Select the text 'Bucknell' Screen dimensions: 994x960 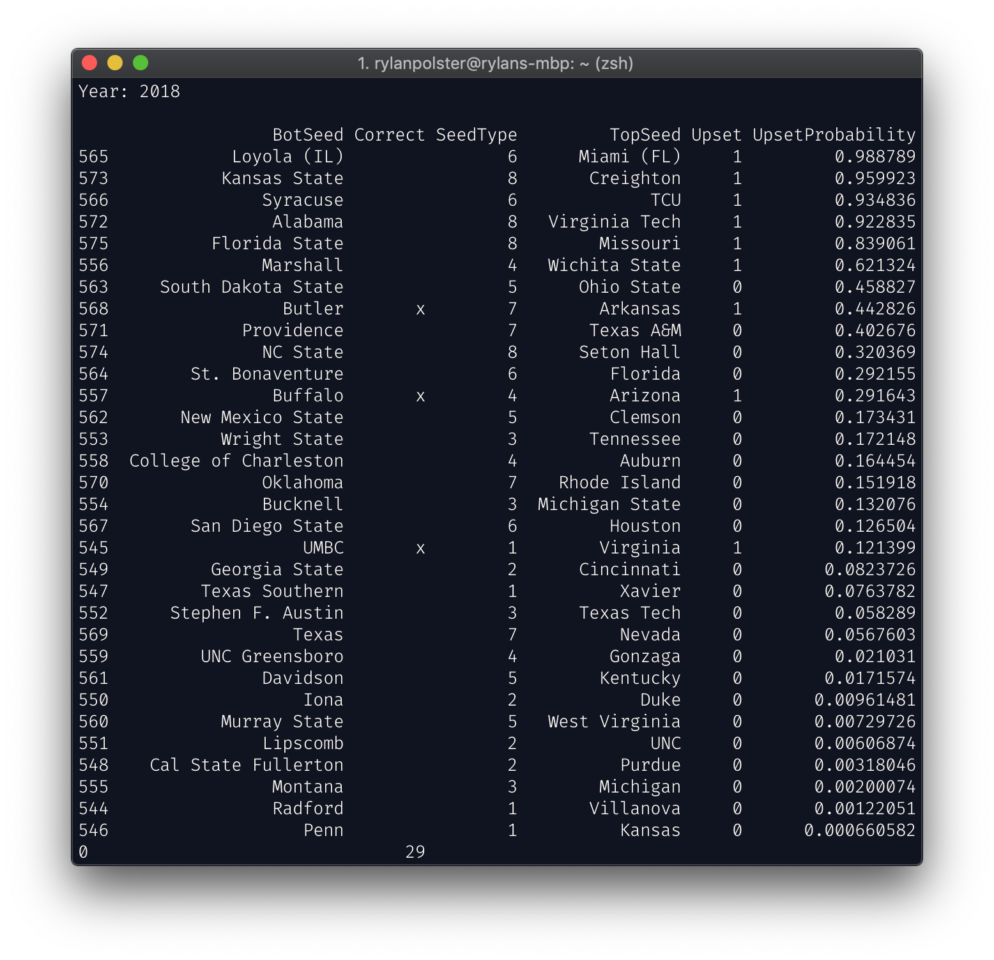[x=303, y=504]
